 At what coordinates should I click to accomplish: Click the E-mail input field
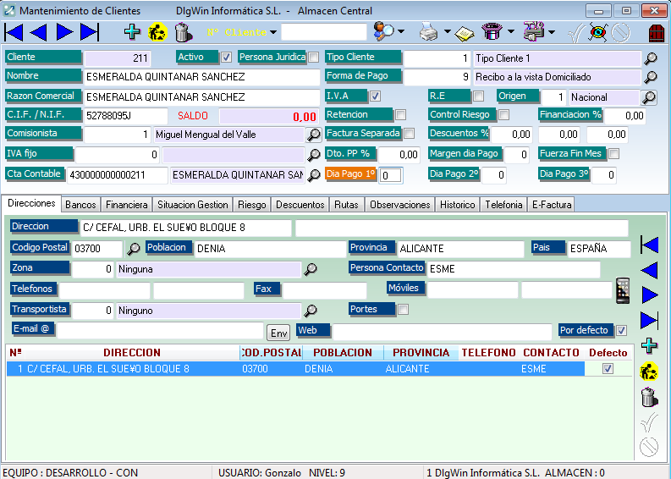(161, 330)
